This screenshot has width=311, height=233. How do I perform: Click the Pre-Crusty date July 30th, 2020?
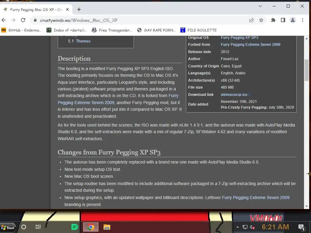click(281, 107)
